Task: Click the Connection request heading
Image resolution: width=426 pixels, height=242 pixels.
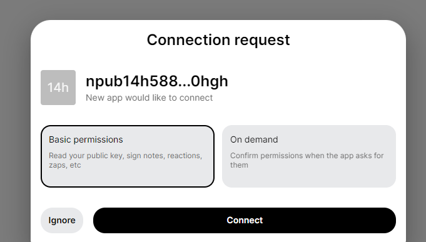Action: pyautogui.click(x=218, y=40)
